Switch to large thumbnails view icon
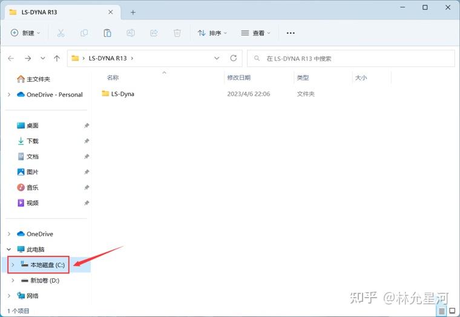 pyautogui.click(x=452, y=311)
